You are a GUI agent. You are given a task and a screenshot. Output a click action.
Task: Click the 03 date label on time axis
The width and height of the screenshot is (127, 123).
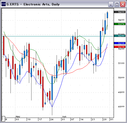pyautogui.click(x=17, y=119)
